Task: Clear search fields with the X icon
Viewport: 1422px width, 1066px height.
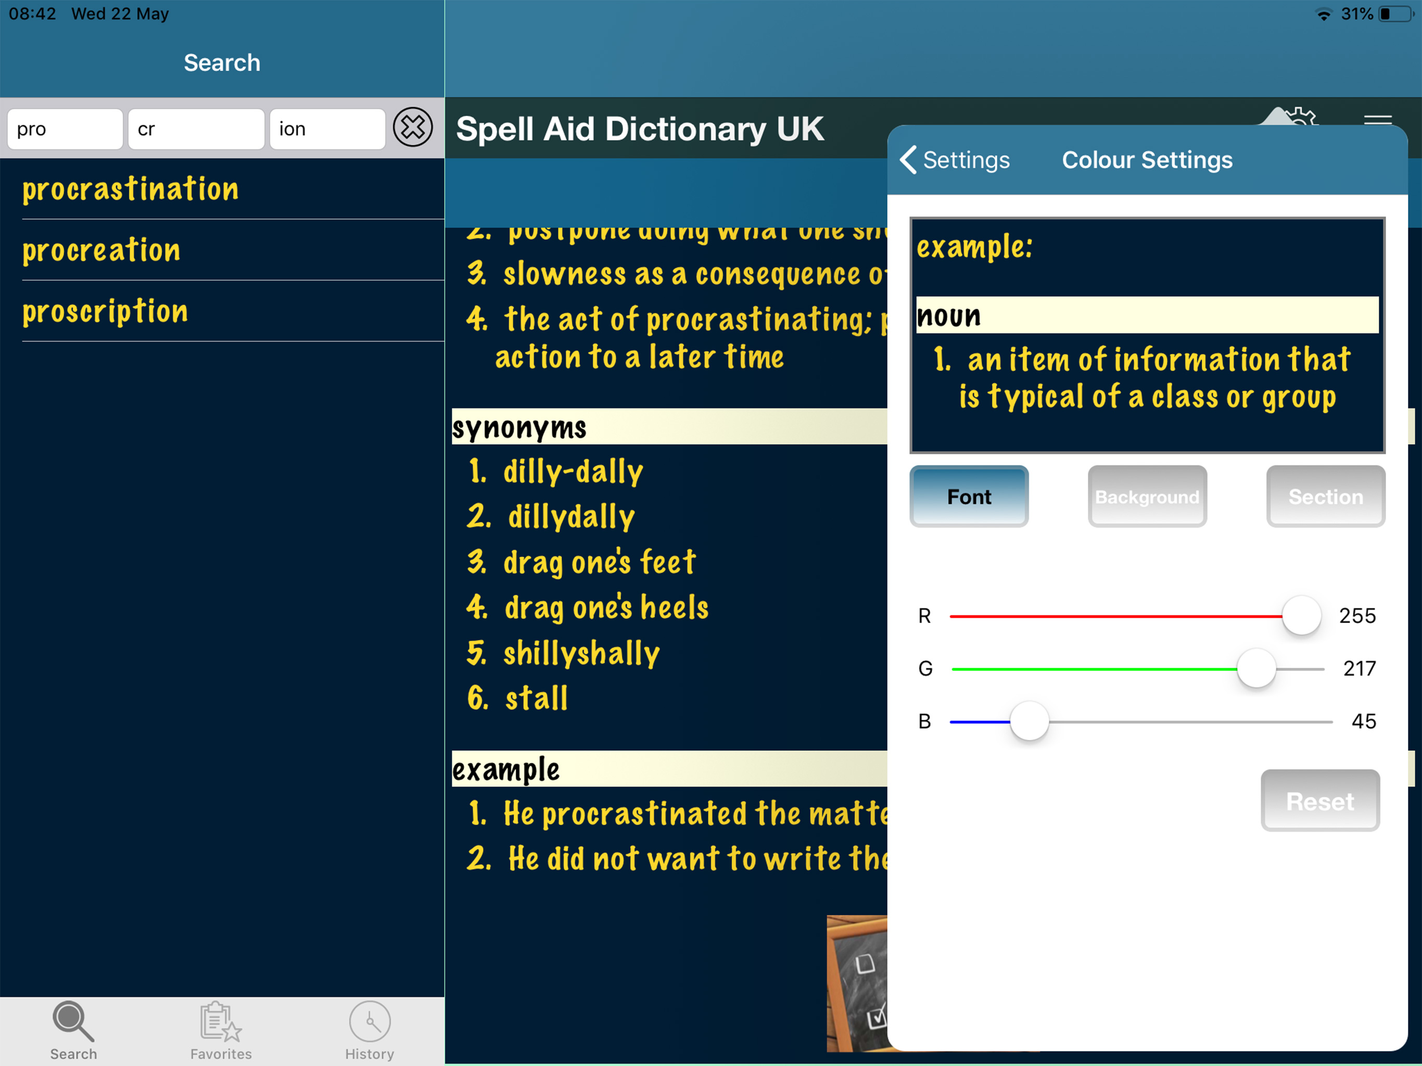Action: (413, 128)
